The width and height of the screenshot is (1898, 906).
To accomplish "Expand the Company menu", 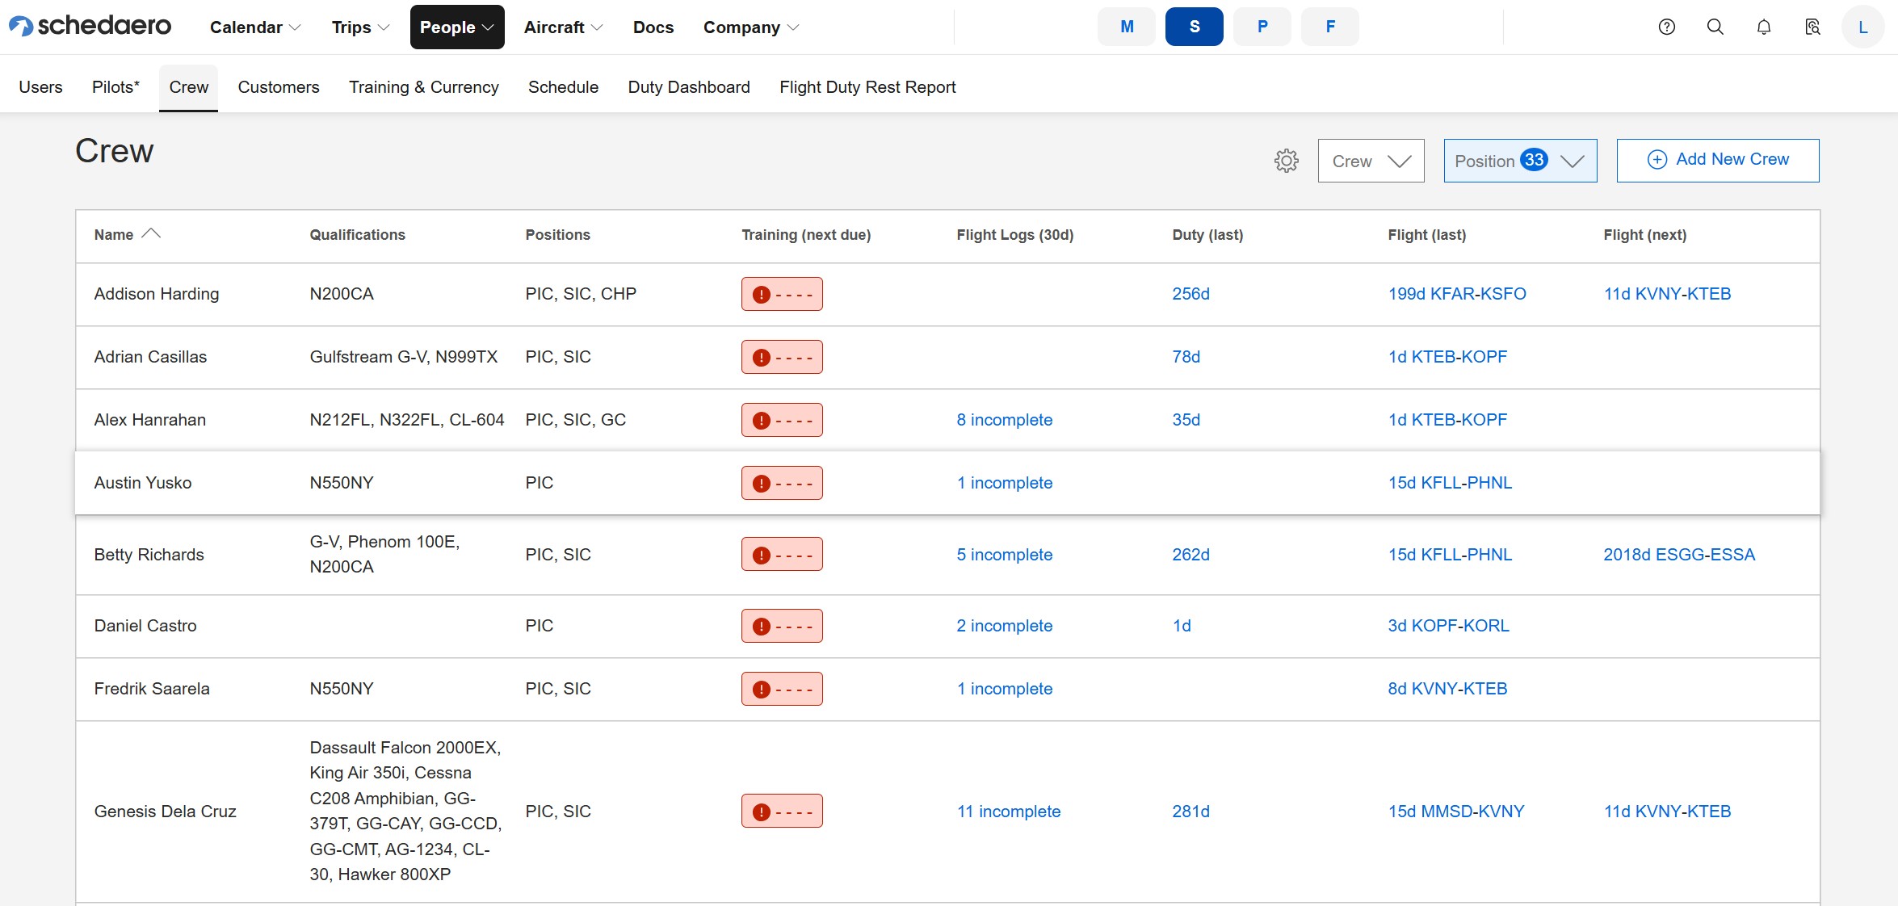I will click(x=751, y=27).
